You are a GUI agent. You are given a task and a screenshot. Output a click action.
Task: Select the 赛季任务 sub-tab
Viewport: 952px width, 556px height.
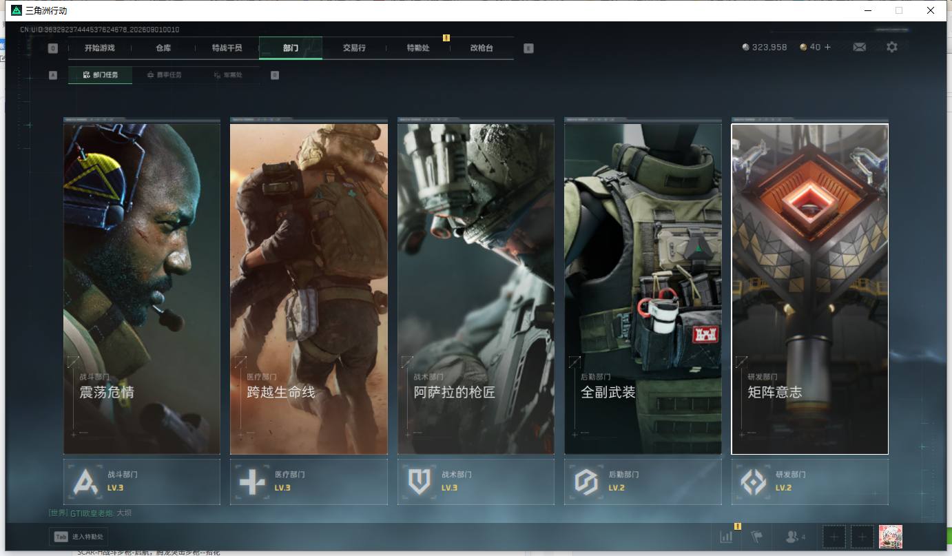pos(164,75)
